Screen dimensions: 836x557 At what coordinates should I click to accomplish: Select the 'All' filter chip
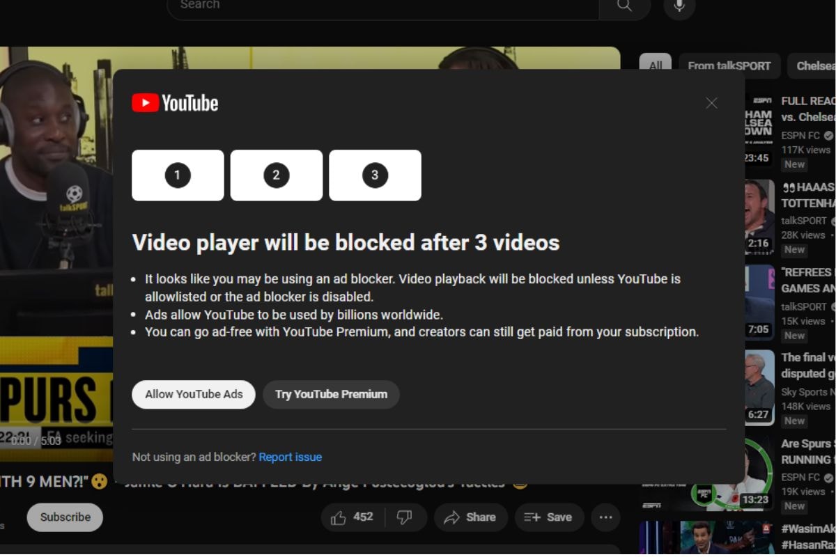coord(656,66)
